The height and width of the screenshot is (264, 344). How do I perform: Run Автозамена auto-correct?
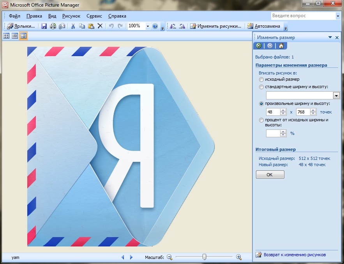pos(264,26)
